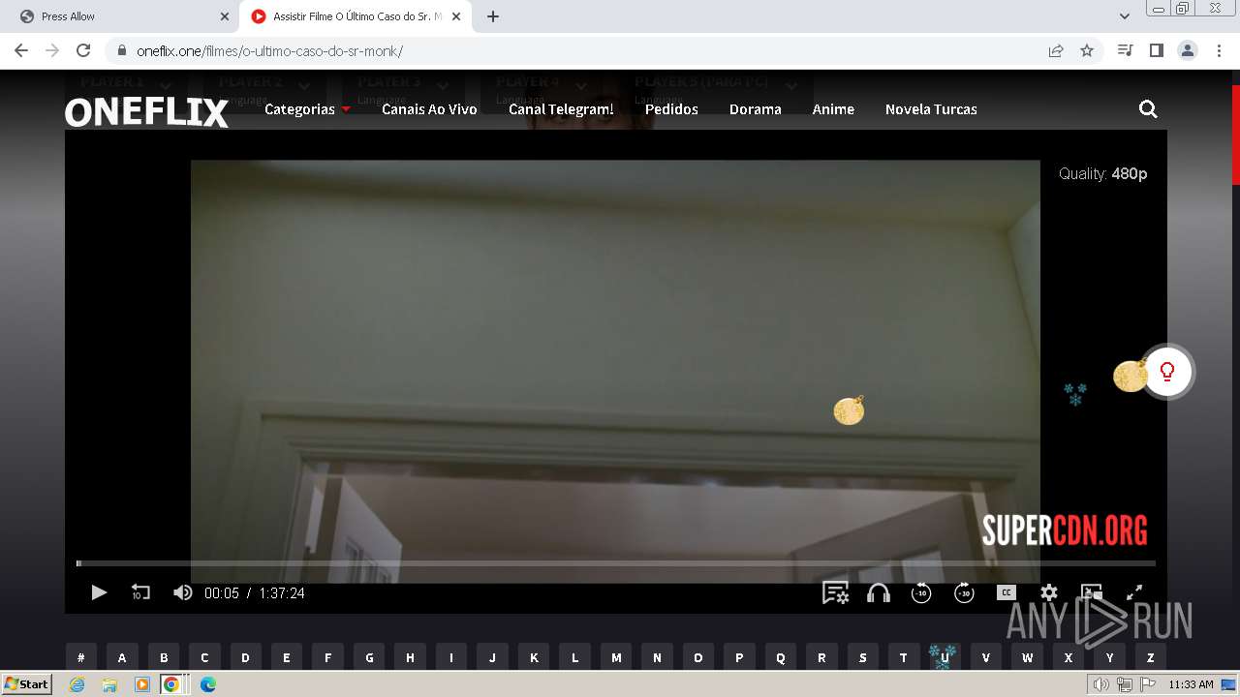Viewport: 1240px width, 697px height.
Task: Open the site search icon
Action: pos(1148,109)
